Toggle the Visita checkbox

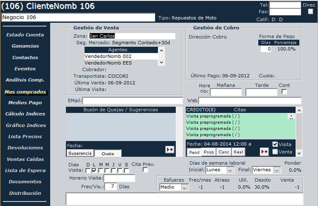[275, 144]
